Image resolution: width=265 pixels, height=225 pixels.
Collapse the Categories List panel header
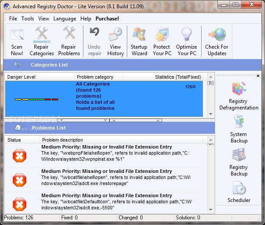tap(49, 65)
